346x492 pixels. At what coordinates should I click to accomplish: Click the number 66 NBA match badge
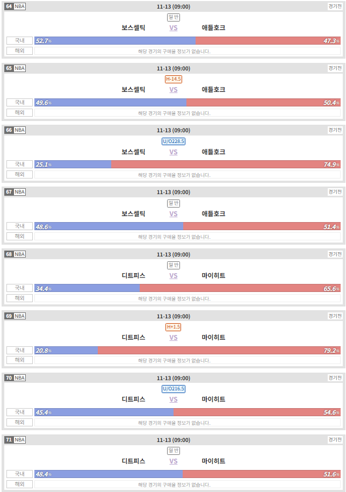pos(15,130)
